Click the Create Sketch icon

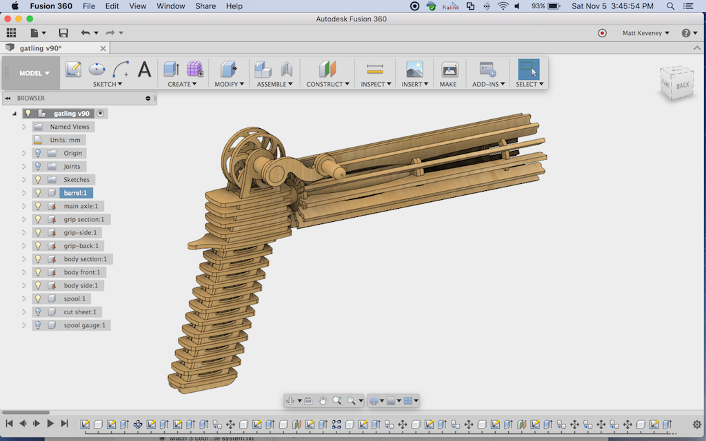(x=74, y=69)
